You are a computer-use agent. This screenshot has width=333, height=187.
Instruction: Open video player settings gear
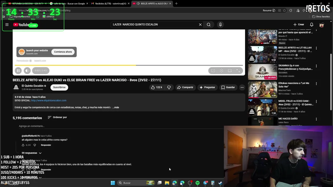coord(221,71)
